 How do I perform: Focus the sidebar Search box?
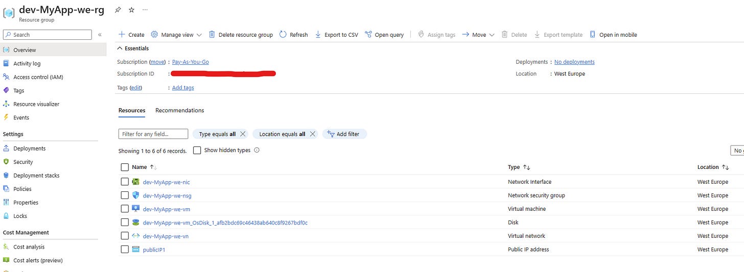point(48,35)
